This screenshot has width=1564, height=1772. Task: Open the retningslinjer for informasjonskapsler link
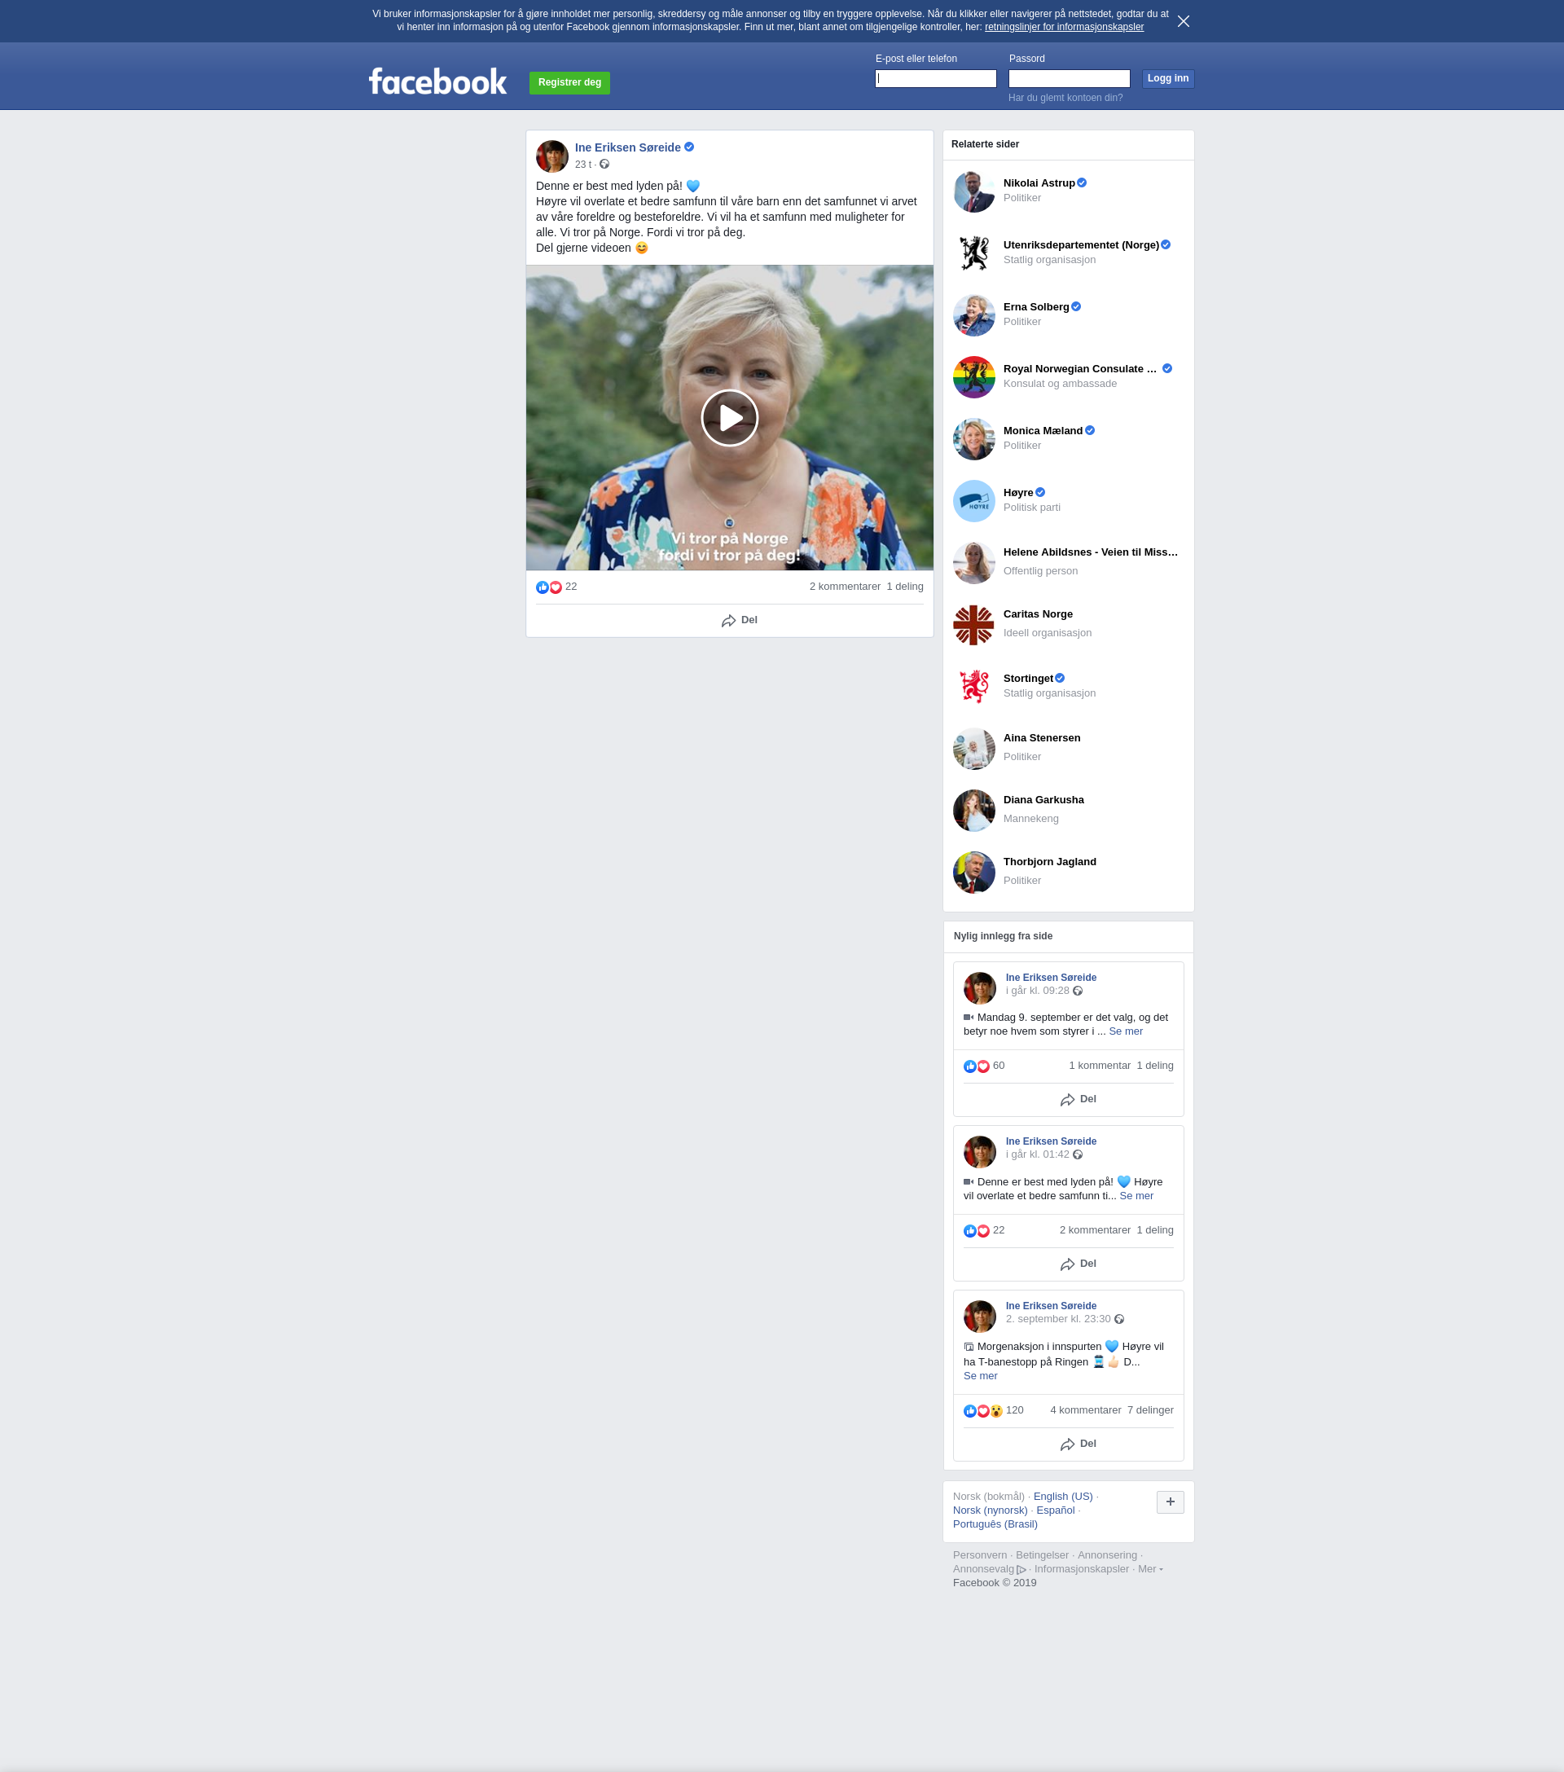(1064, 27)
